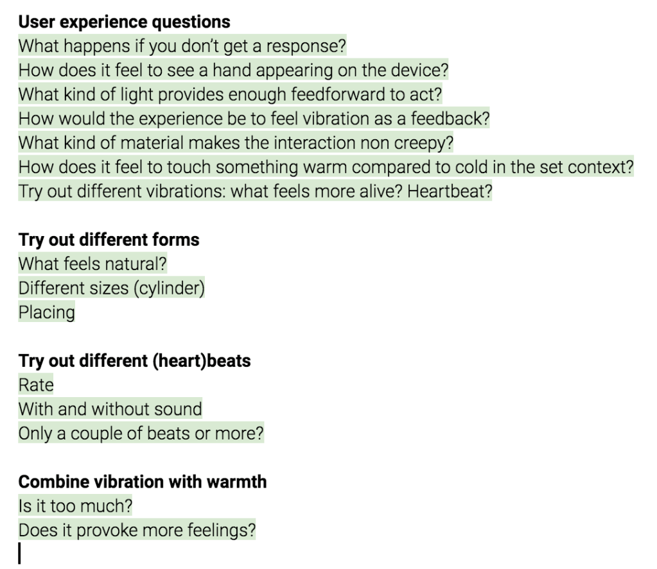The image size is (657, 569).
Task: Click the "User experience questions" heading
Action: point(124,22)
